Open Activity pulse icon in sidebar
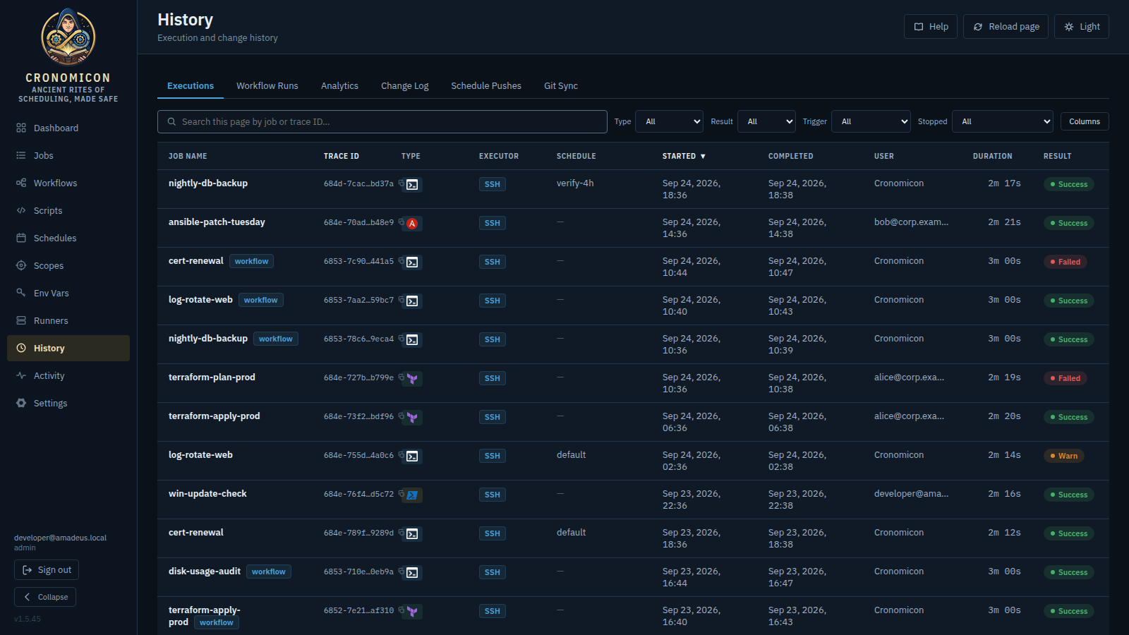 pos(21,375)
